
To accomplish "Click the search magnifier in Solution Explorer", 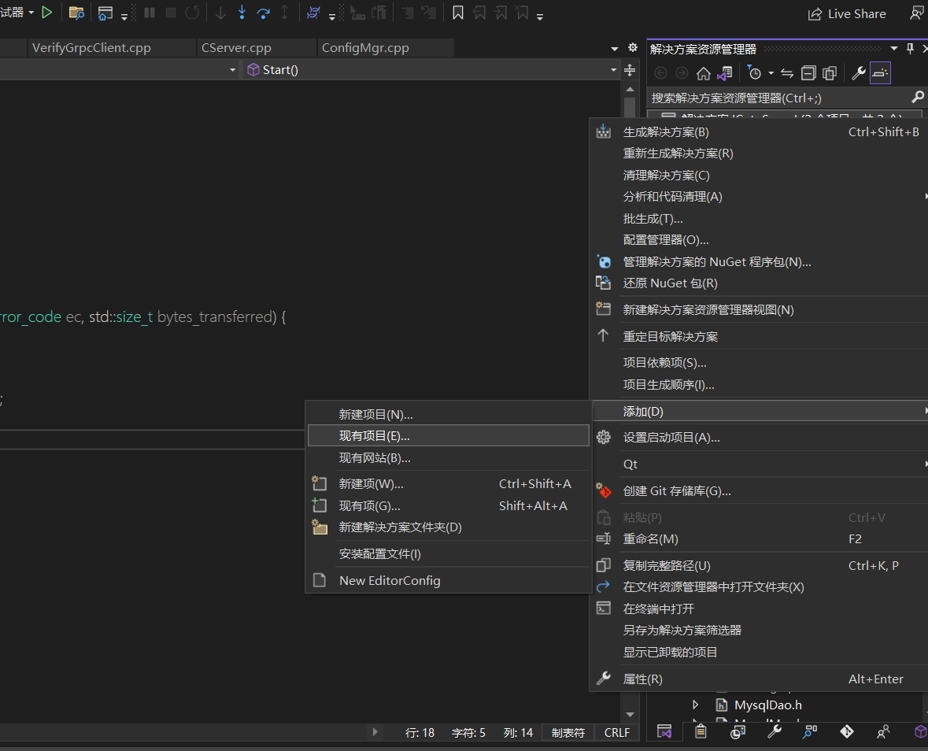I will coord(917,97).
